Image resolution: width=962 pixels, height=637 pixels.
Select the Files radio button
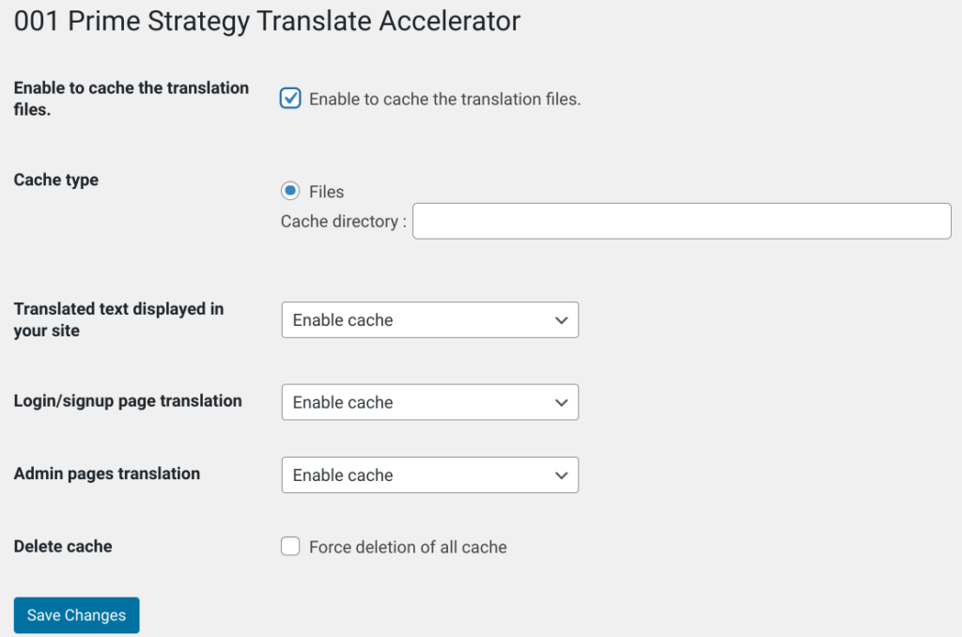tap(290, 191)
